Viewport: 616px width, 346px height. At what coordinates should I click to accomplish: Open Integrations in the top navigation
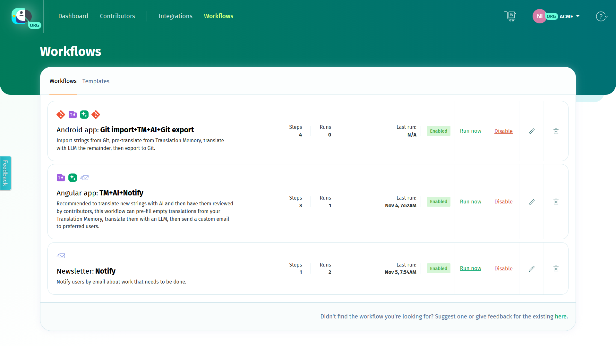(x=175, y=16)
